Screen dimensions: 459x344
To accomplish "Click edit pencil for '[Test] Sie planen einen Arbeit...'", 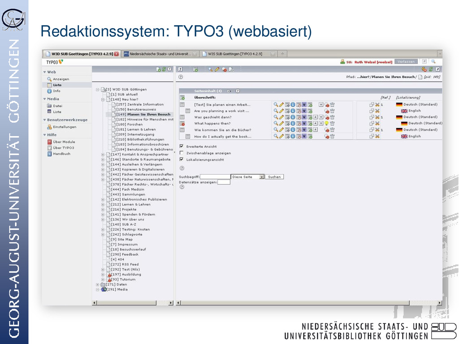I will [x=281, y=104].
